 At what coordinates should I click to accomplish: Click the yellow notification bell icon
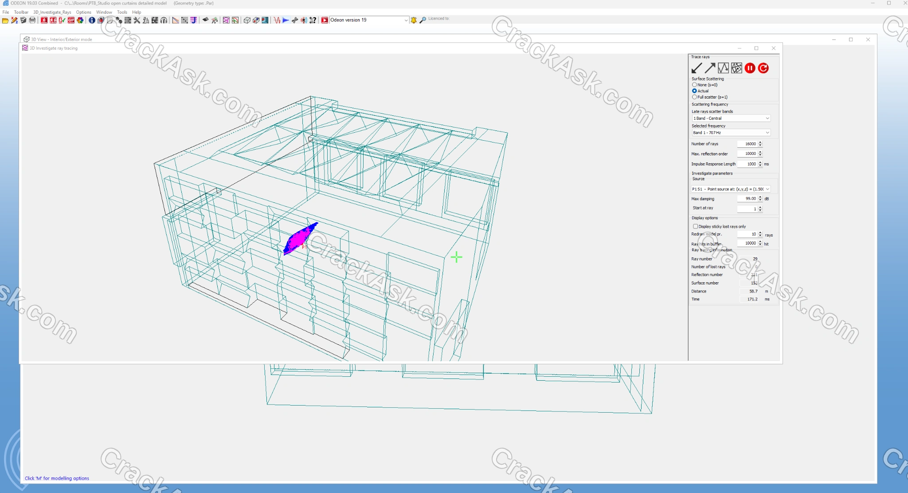pyautogui.click(x=414, y=20)
